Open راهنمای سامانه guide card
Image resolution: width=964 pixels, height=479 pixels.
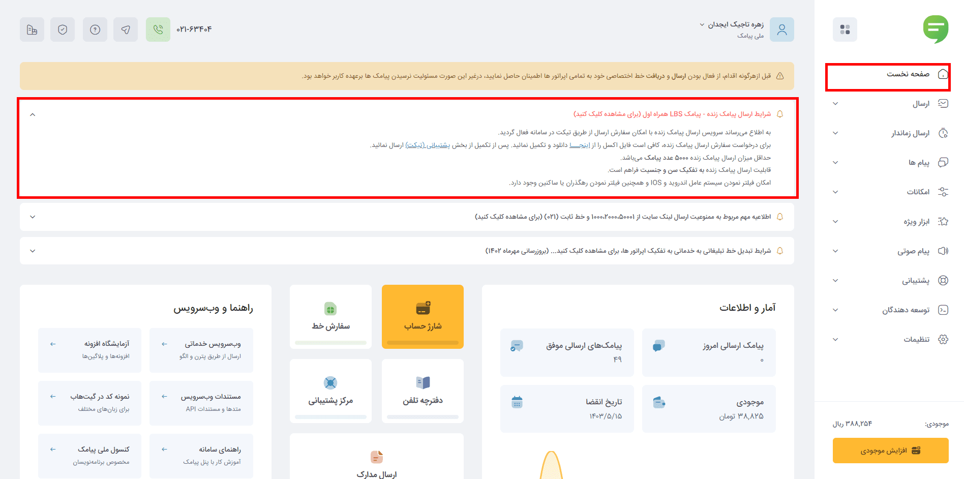(201, 456)
